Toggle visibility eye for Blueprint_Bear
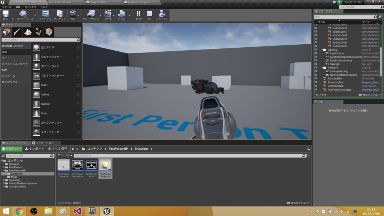The image size is (384, 216). point(316,82)
